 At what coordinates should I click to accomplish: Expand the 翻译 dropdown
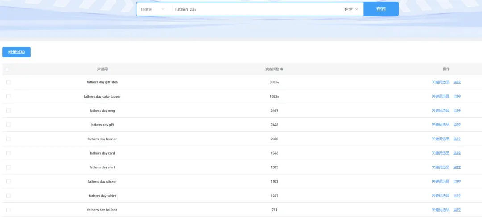coord(351,9)
